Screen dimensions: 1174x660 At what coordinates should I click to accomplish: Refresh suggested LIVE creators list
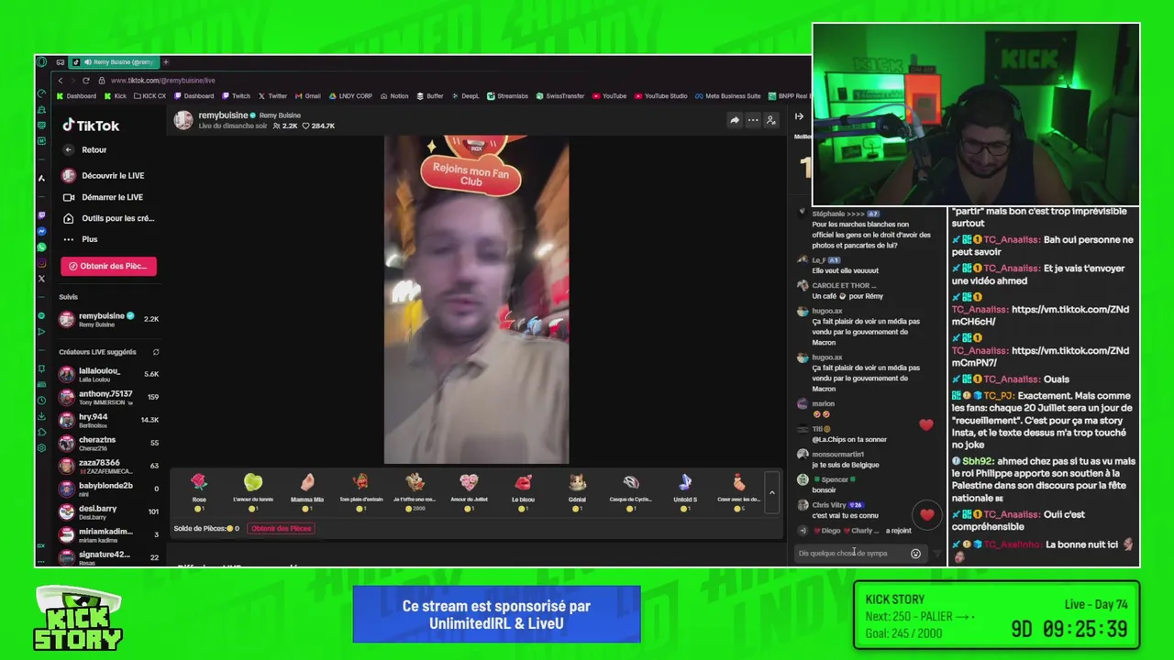click(156, 352)
